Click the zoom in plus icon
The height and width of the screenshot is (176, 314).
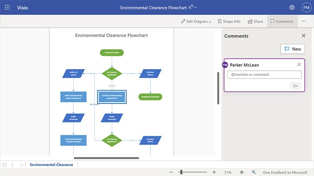click(x=214, y=173)
